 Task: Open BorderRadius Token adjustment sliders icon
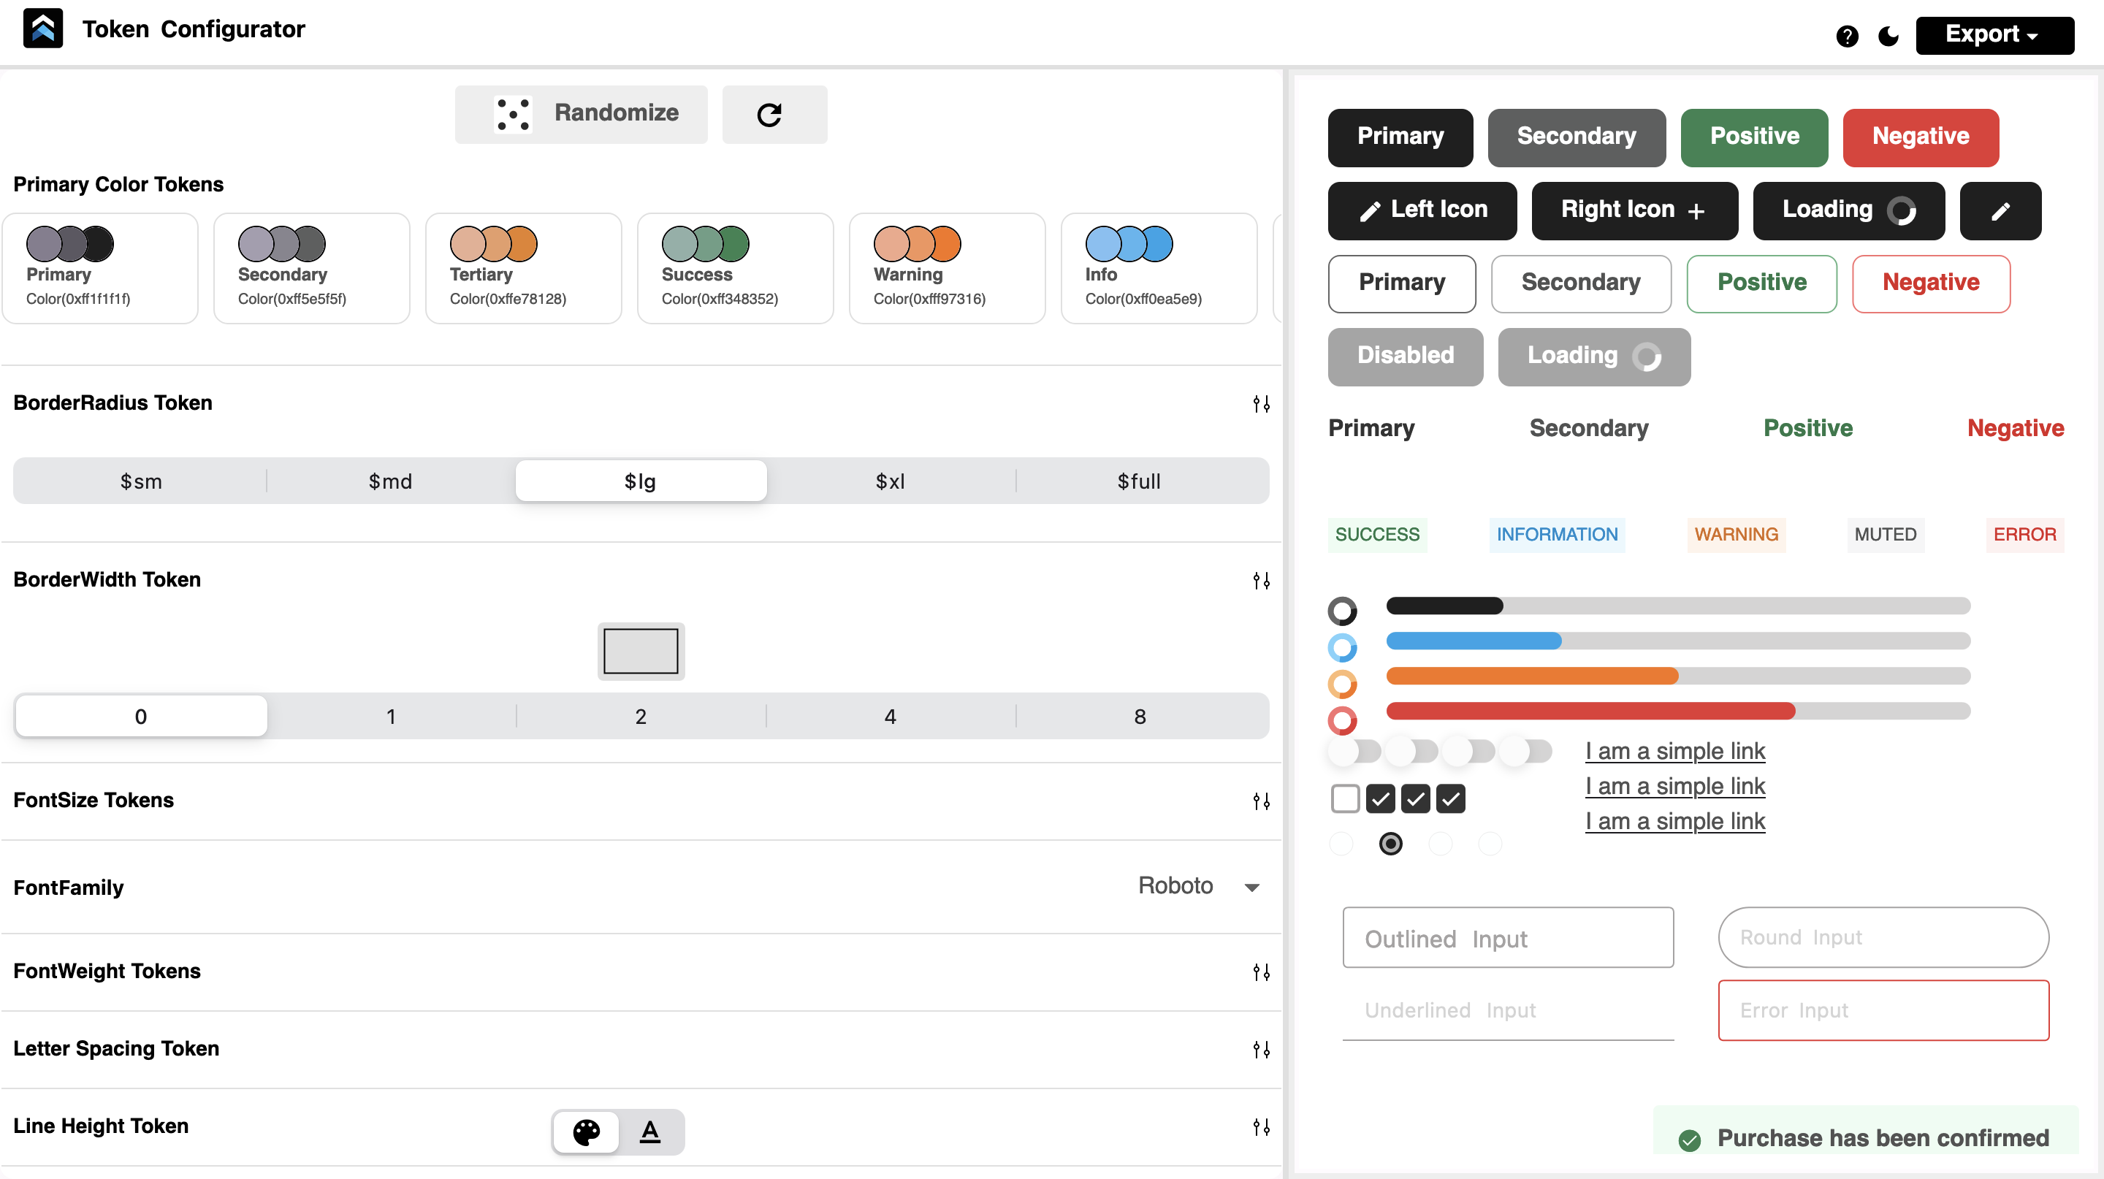(x=1260, y=403)
